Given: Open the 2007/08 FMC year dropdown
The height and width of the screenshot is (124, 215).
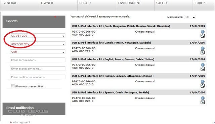Looking at the screenshot, I should pos(38,44).
